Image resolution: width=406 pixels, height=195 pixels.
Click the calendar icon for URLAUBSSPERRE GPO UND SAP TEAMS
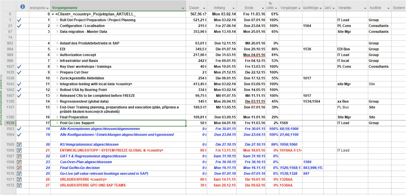pos(19,185)
